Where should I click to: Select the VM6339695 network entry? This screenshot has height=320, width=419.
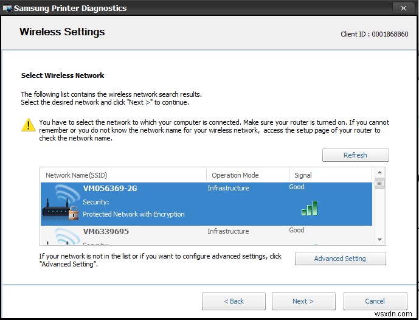click(x=106, y=232)
